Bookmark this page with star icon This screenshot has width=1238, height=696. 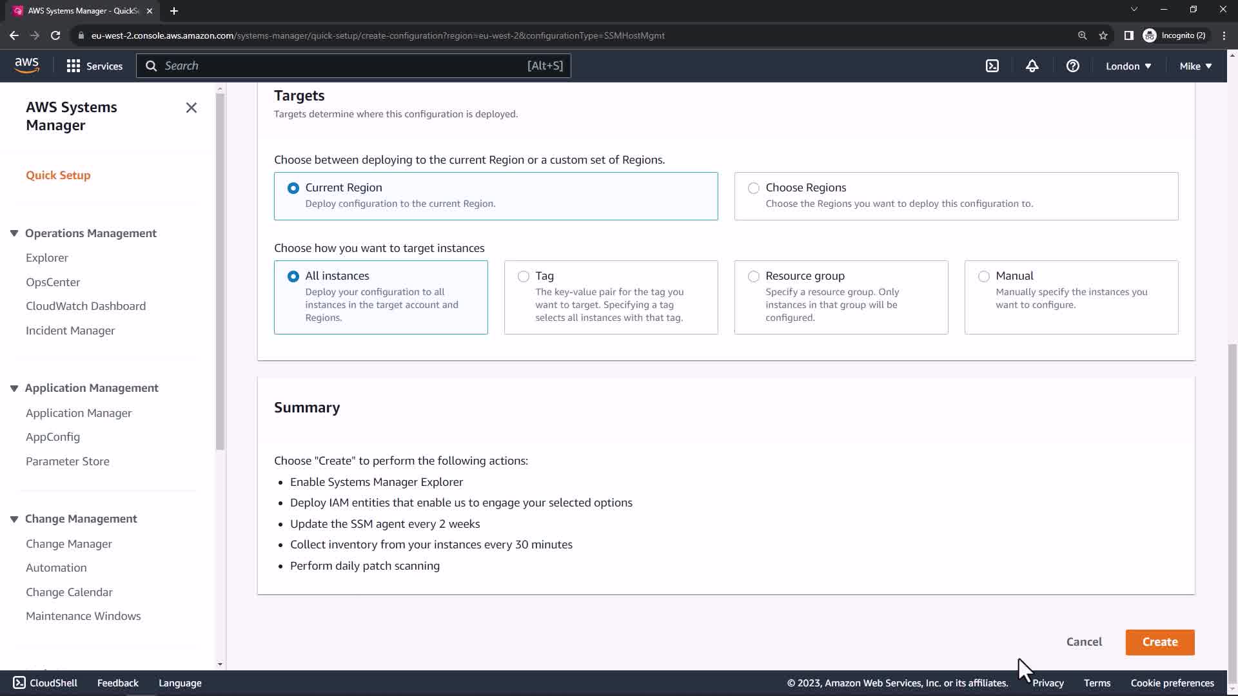(1103, 35)
